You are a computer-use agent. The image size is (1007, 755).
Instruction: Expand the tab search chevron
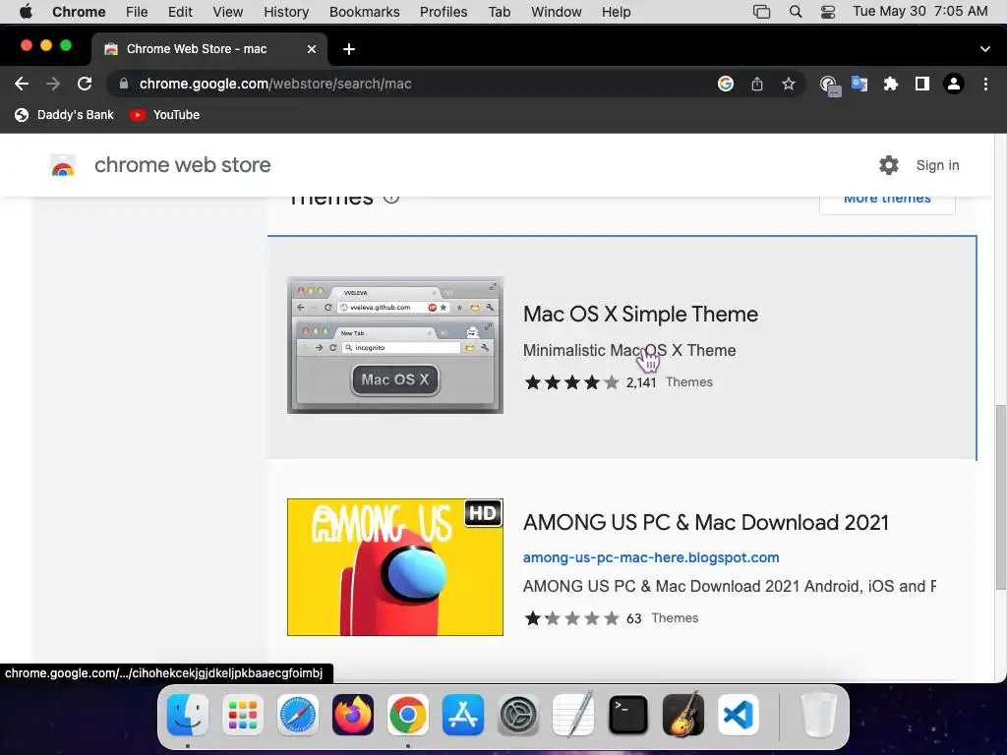[985, 49]
